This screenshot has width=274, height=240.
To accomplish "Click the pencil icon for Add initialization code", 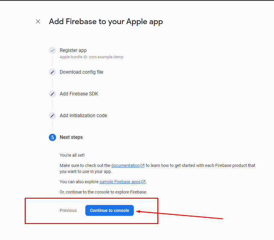I will click(52, 116).
